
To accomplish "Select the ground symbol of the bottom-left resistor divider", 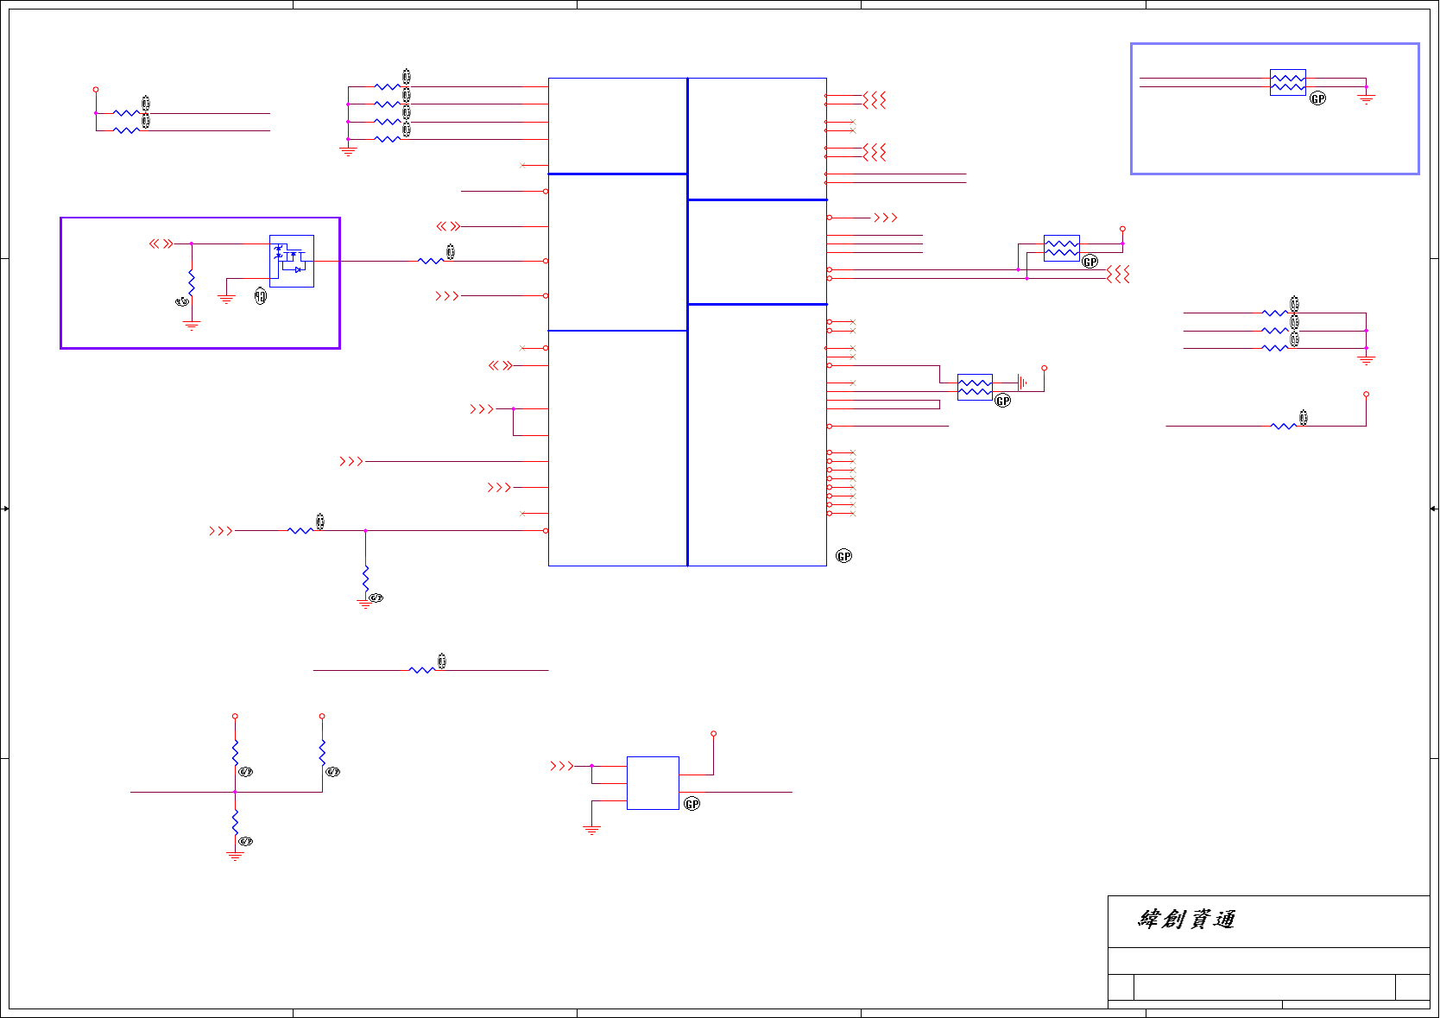I will click(x=235, y=857).
